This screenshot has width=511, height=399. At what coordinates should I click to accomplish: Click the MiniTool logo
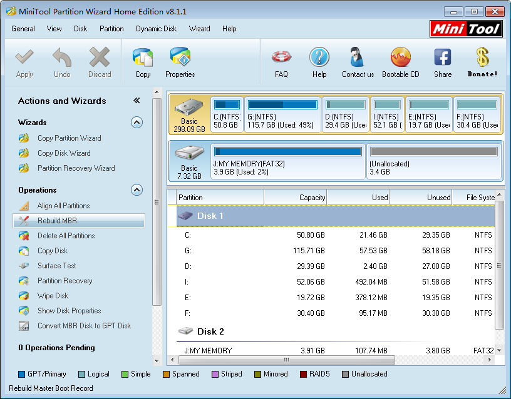tap(466, 29)
